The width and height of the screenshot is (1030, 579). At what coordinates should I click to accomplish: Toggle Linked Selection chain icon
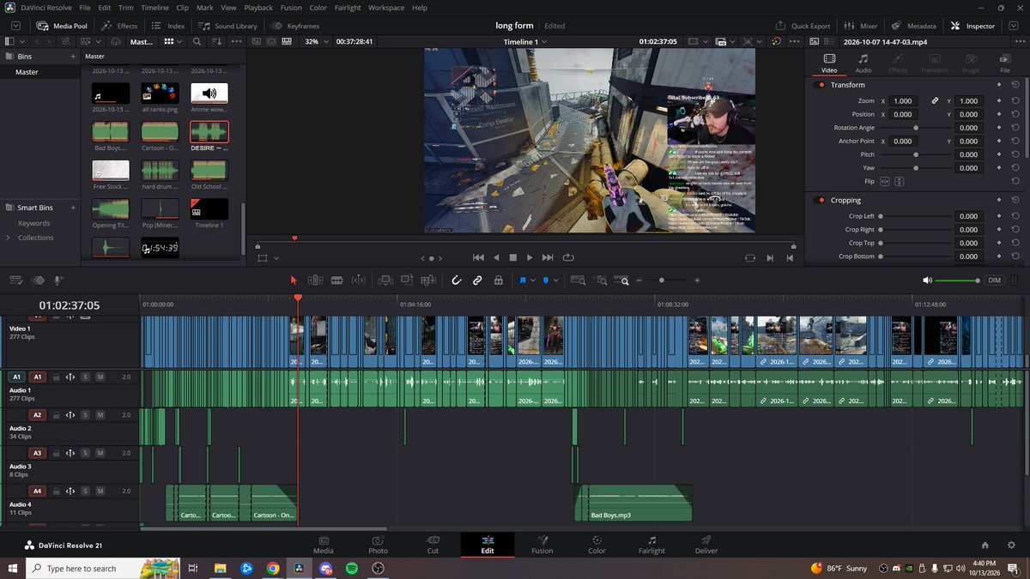pos(477,280)
